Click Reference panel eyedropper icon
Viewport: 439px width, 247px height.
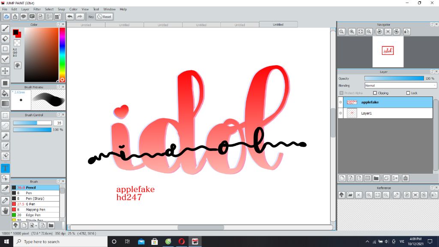[397, 195]
